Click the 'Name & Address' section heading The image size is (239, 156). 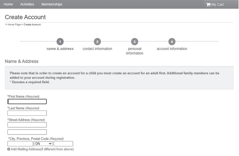coord(22,61)
